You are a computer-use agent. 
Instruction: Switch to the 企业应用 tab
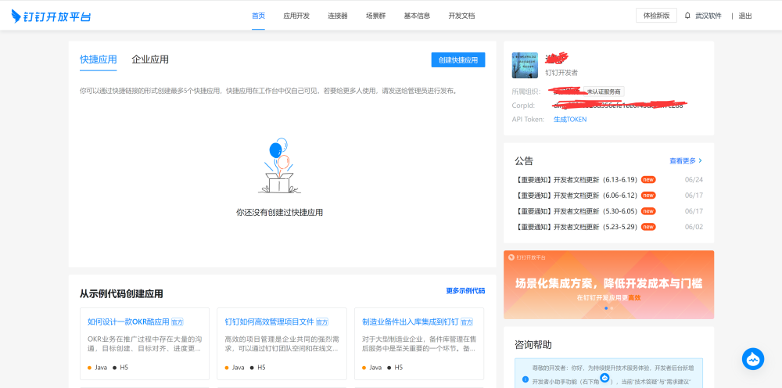tap(150, 59)
